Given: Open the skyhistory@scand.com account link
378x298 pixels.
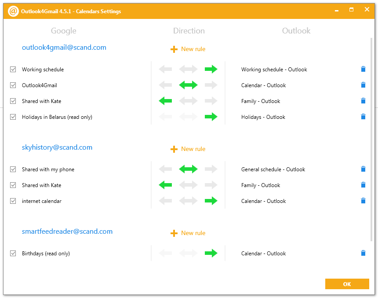Looking at the screenshot, I should click(57, 147).
